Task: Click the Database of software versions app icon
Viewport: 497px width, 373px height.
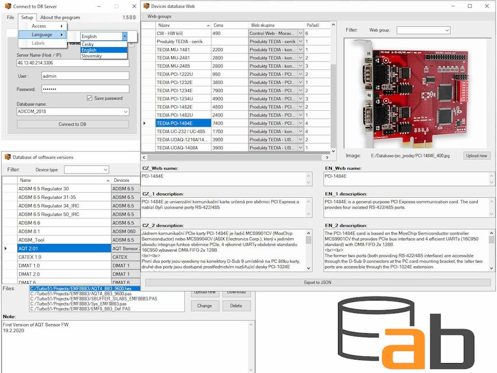Action: [8, 157]
